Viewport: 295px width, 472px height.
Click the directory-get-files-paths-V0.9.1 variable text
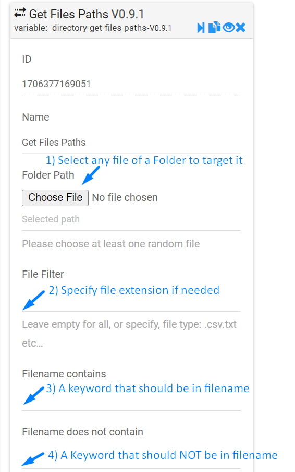112,28
